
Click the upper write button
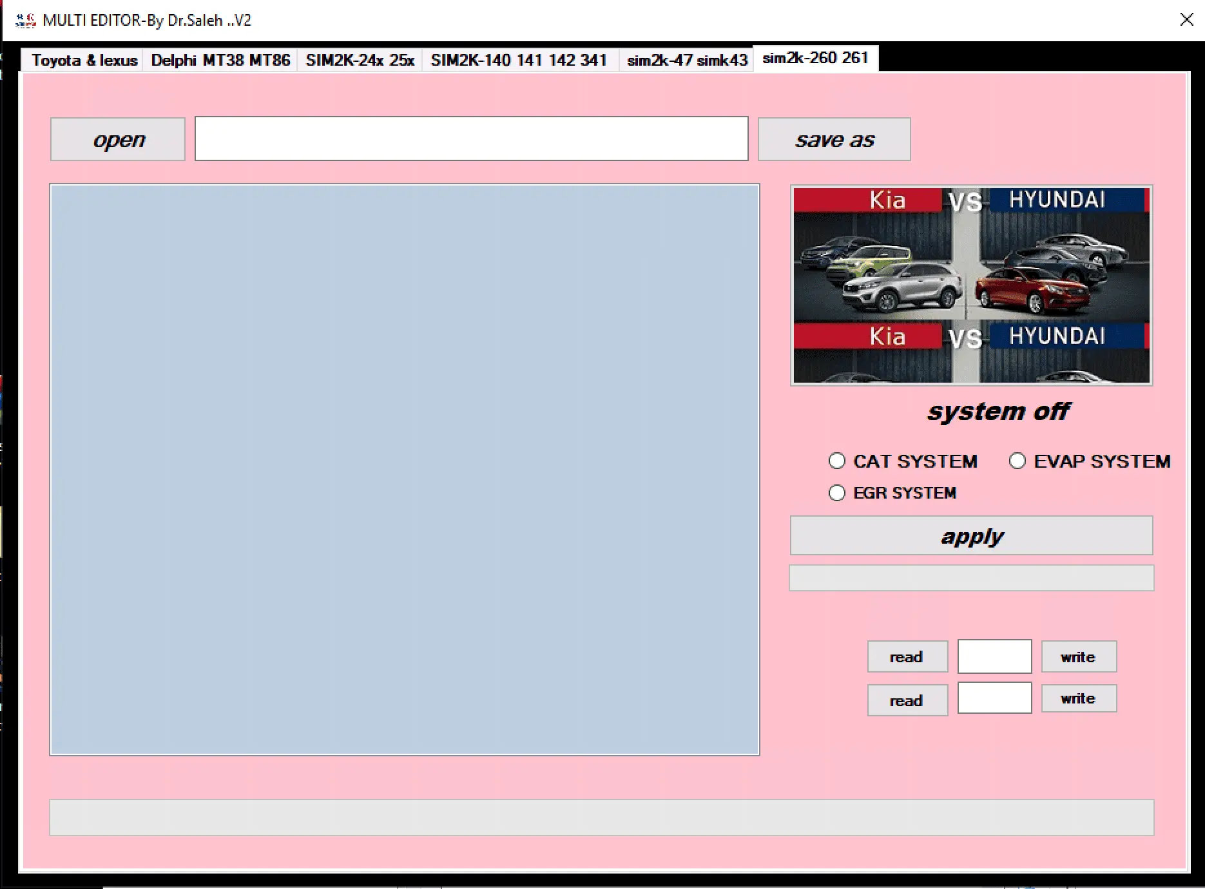1079,656
